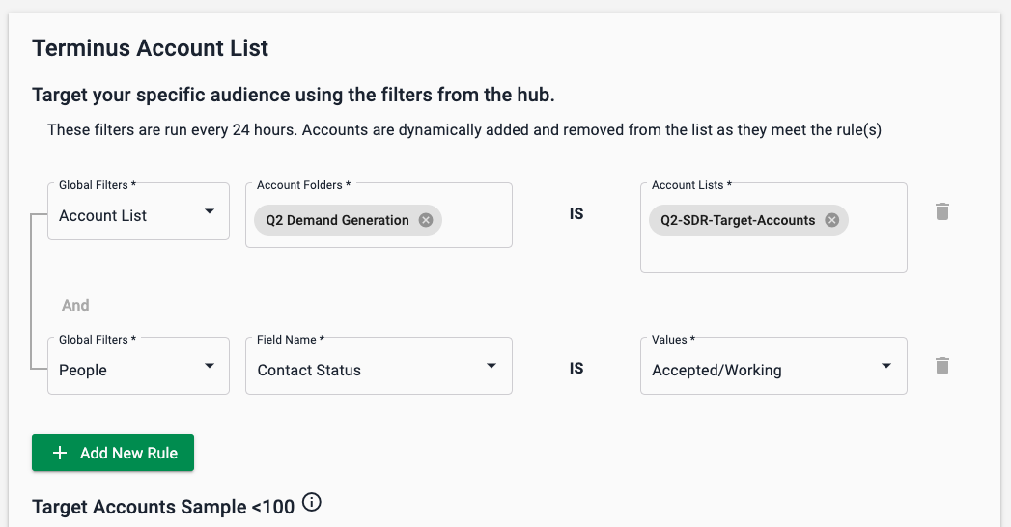1011x527 pixels.
Task: Click inside the Account Folders field
Action: 379,215
